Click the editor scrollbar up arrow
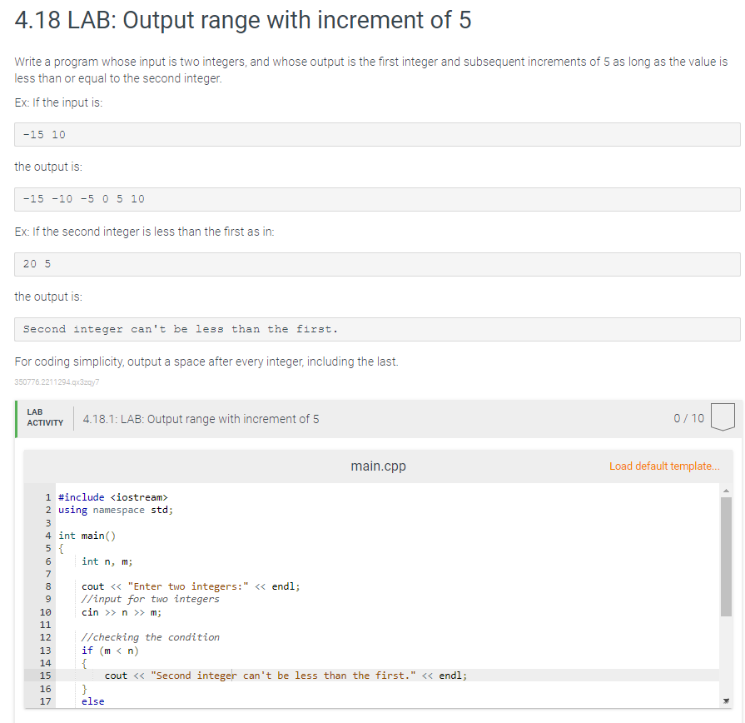 [x=726, y=490]
